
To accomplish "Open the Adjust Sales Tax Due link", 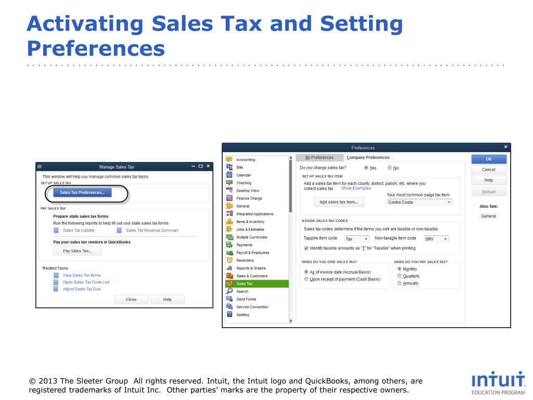I will click(x=82, y=289).
